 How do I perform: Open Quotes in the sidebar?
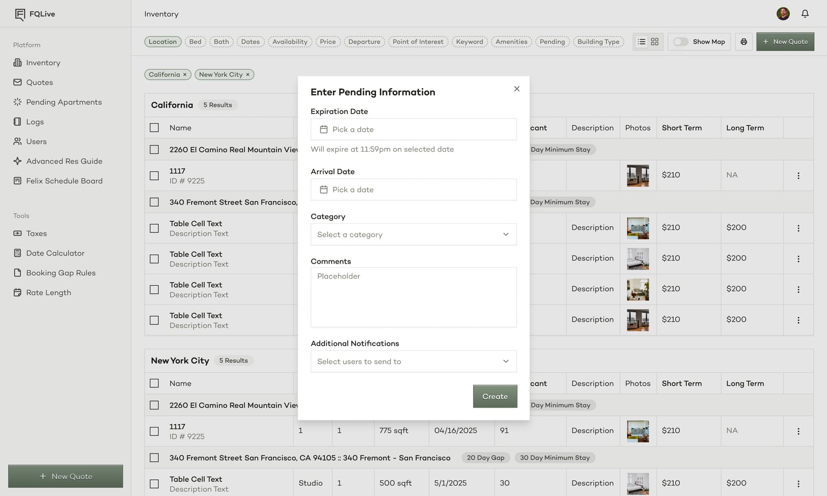pos(33,82)
